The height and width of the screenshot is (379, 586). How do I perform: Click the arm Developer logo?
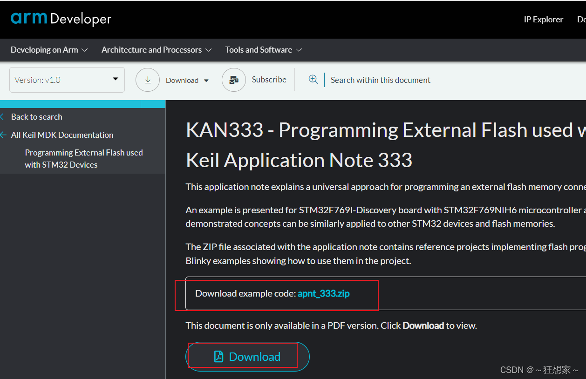click(x=61, y=19)
